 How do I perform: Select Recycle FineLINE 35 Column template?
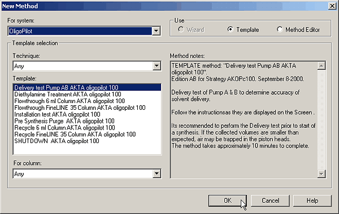click(x=87, y=134)
